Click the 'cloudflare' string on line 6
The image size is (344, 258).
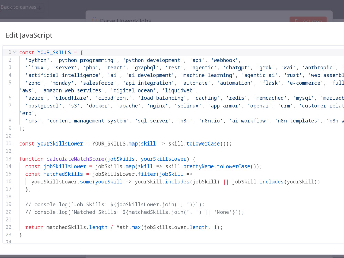pyautogui.click(x=71, y=98)
